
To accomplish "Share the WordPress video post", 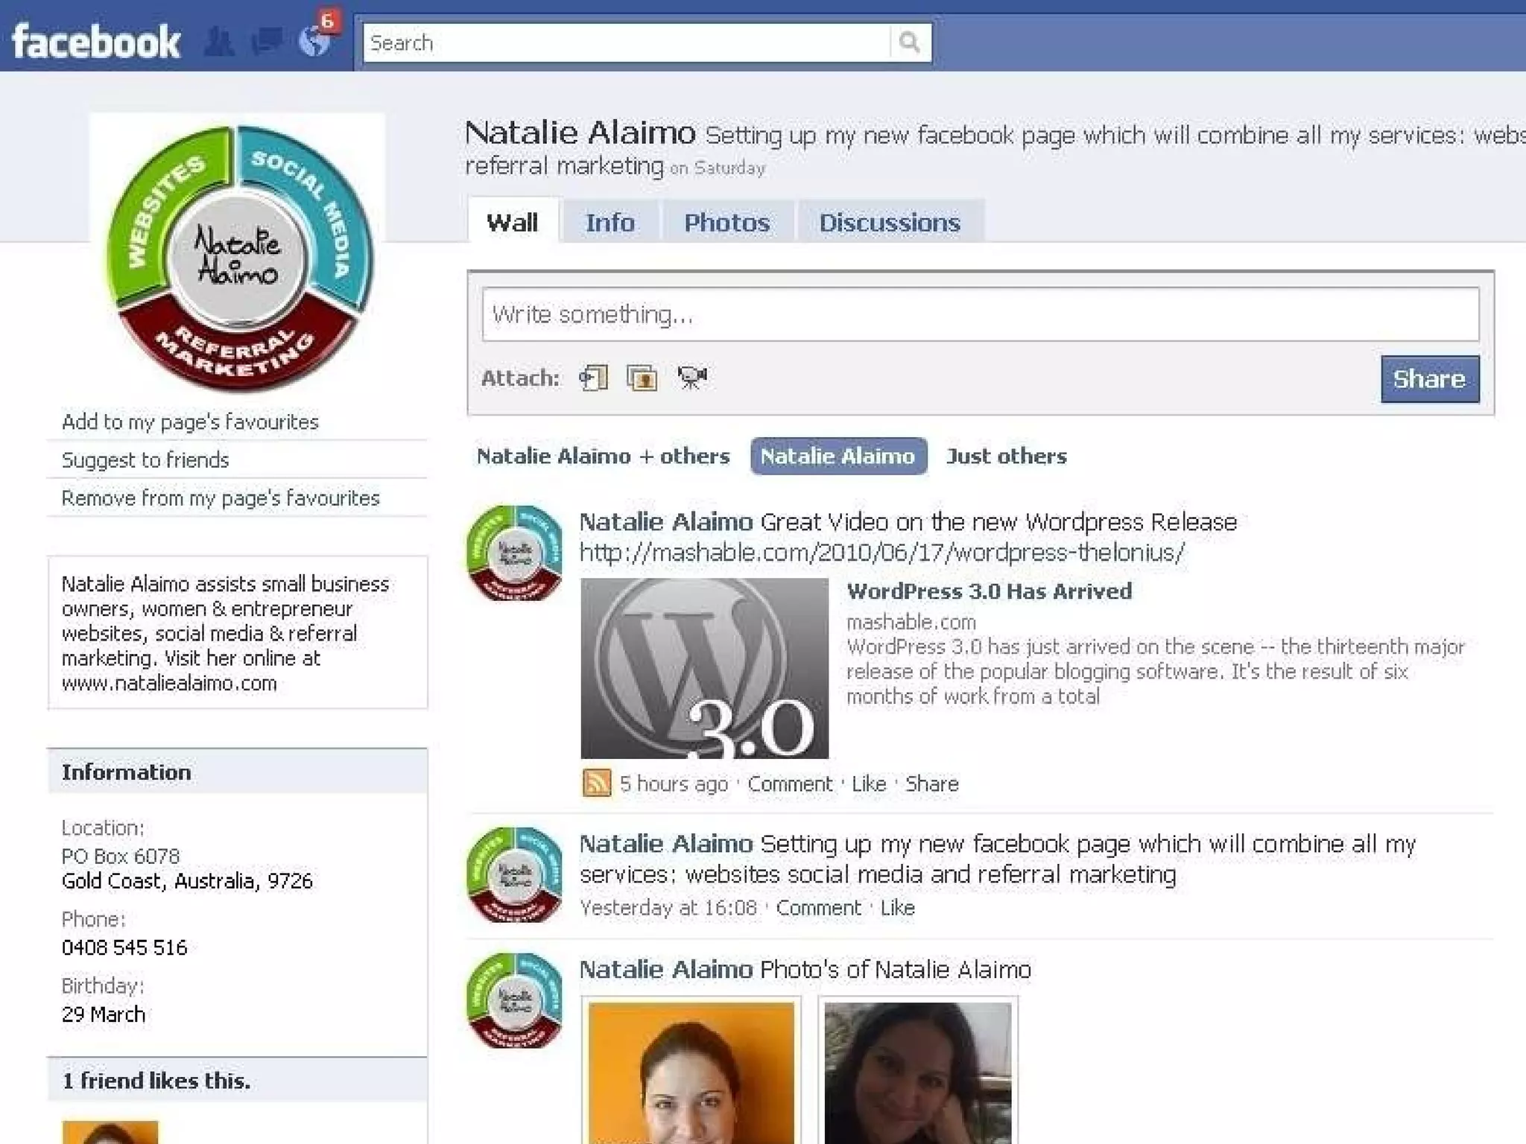I will [x=932, y=784].
